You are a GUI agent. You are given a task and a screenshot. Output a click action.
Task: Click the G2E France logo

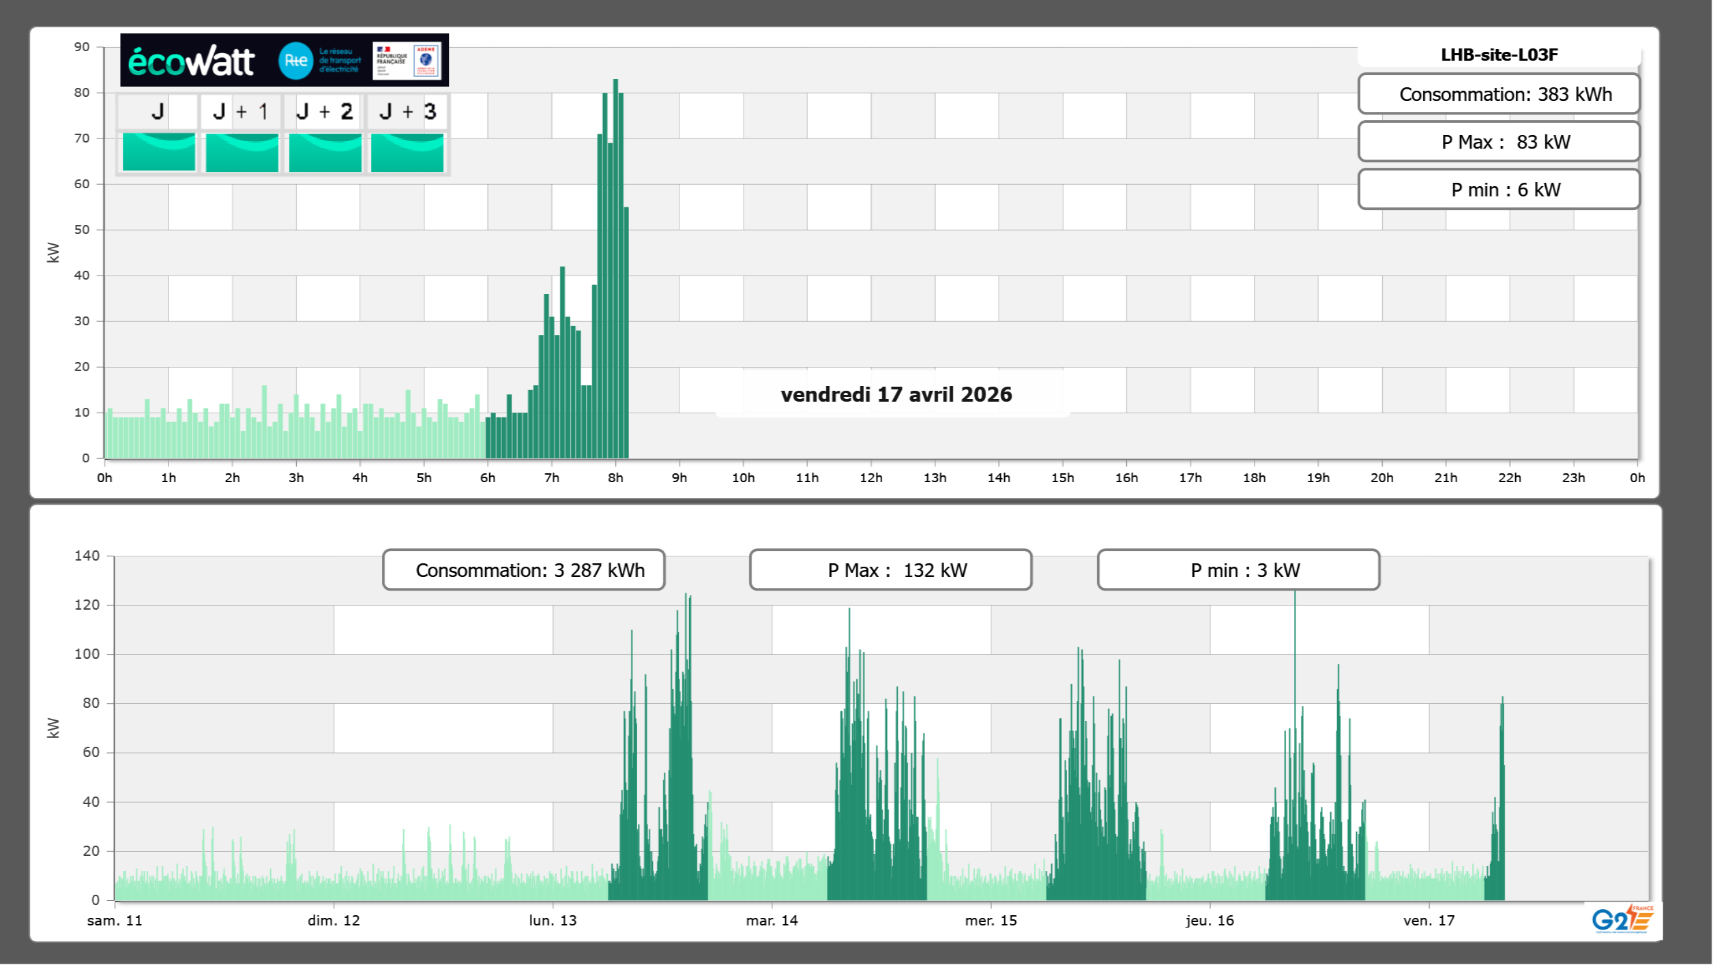pyautogui.click(x=1622, y=919)
